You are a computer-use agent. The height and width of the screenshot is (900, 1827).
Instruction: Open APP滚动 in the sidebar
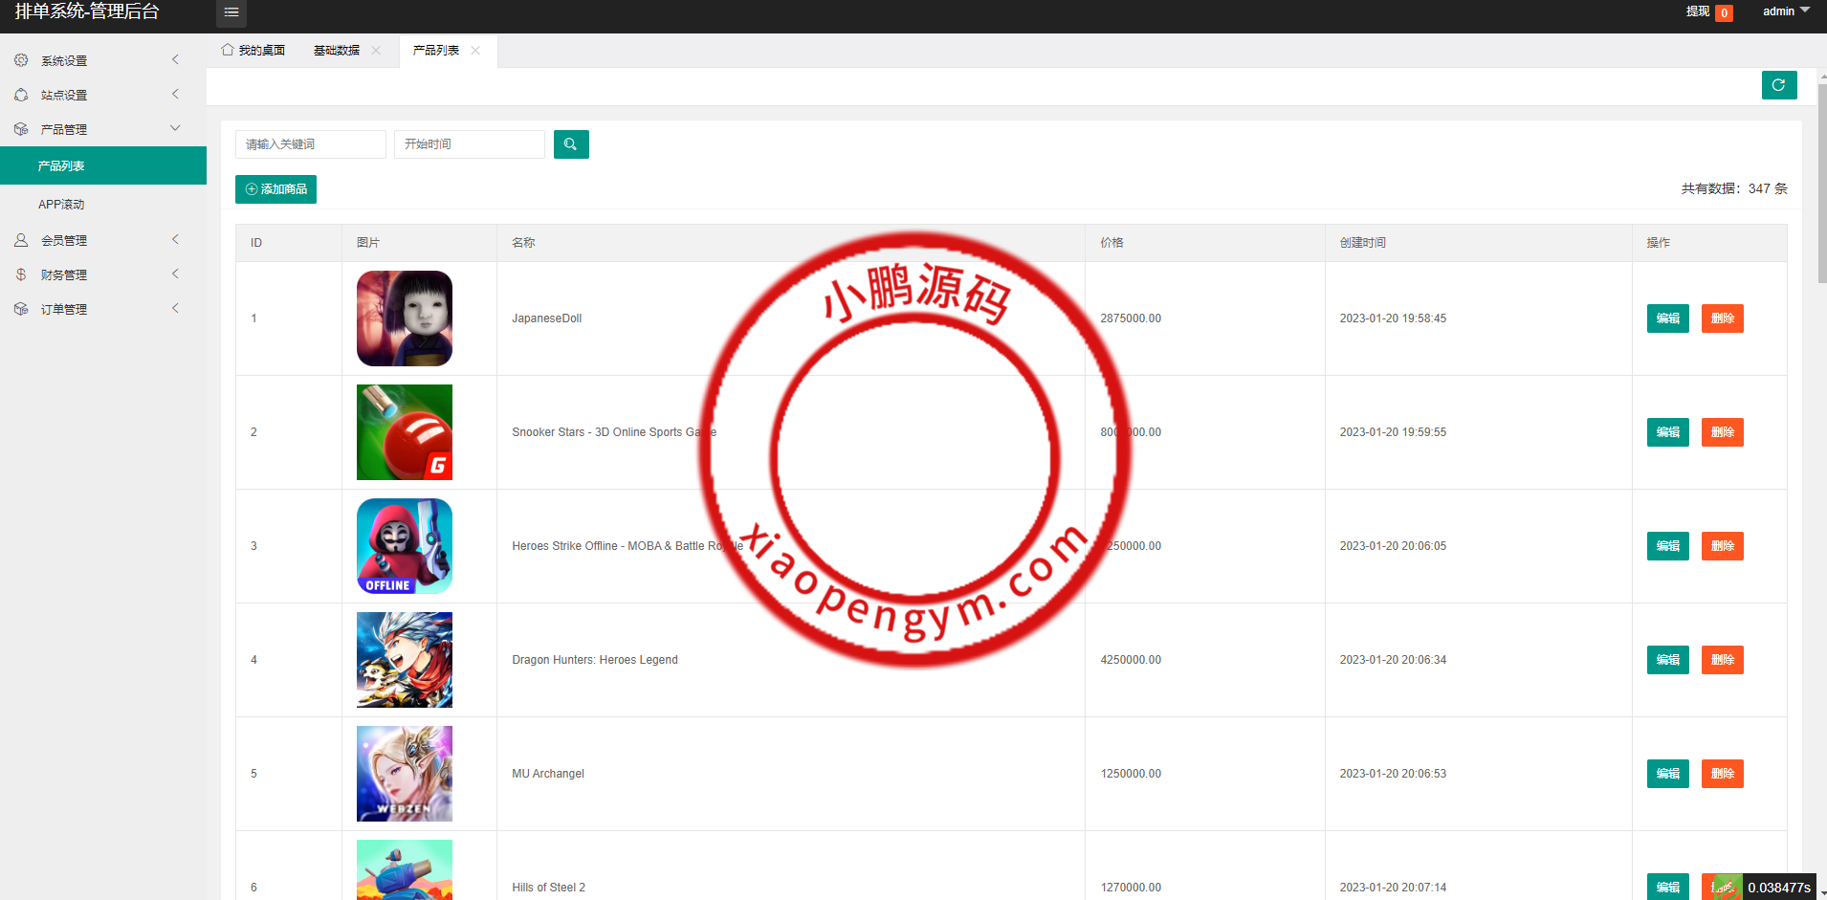(61, 204)
